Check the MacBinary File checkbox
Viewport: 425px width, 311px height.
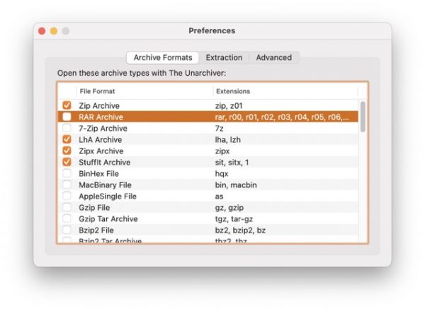[x=67, y=184]
